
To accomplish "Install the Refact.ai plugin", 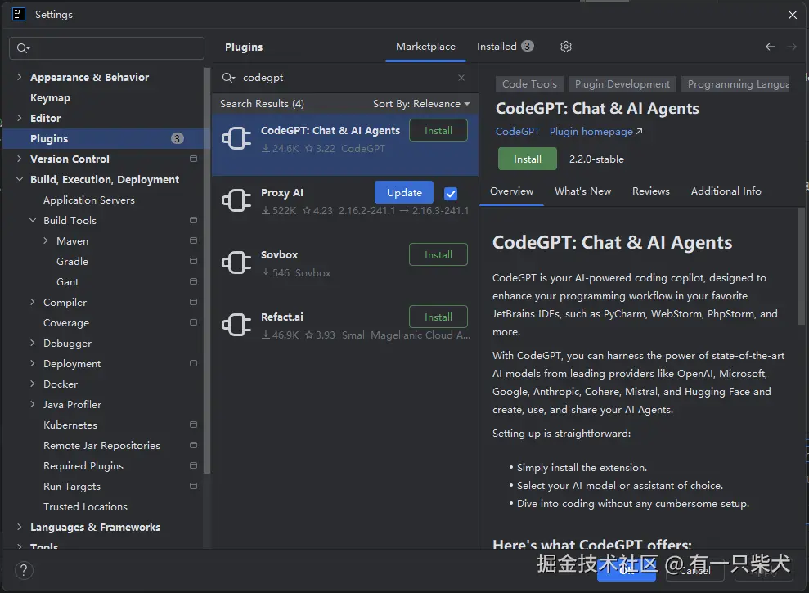I will point(438,317).
